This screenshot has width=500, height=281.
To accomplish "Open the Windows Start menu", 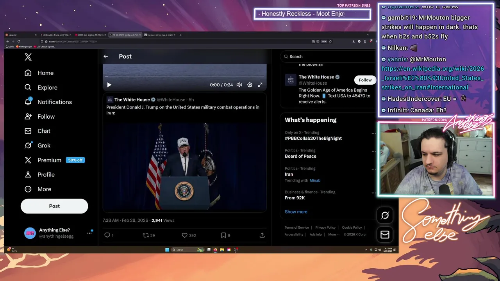I will tap(167, 250).
